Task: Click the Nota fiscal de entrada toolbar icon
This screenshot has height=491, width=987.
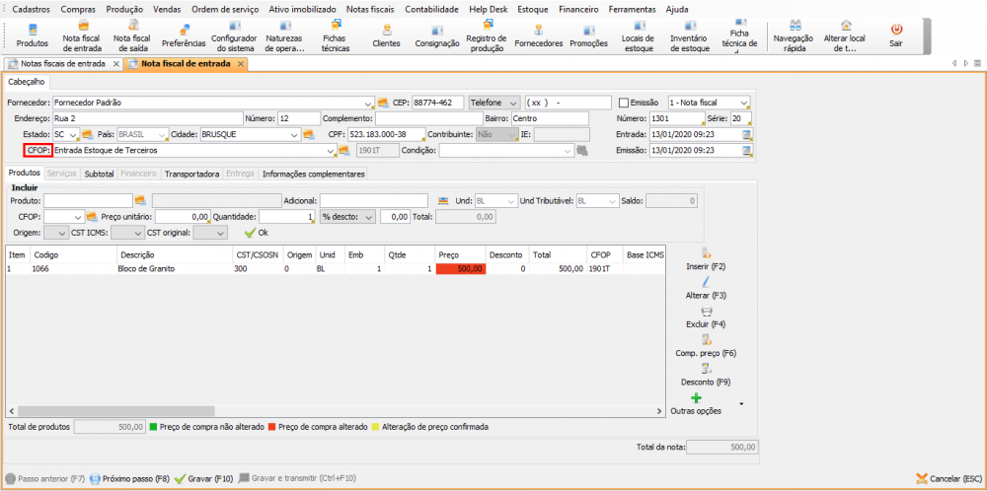Action: point(83,28)
